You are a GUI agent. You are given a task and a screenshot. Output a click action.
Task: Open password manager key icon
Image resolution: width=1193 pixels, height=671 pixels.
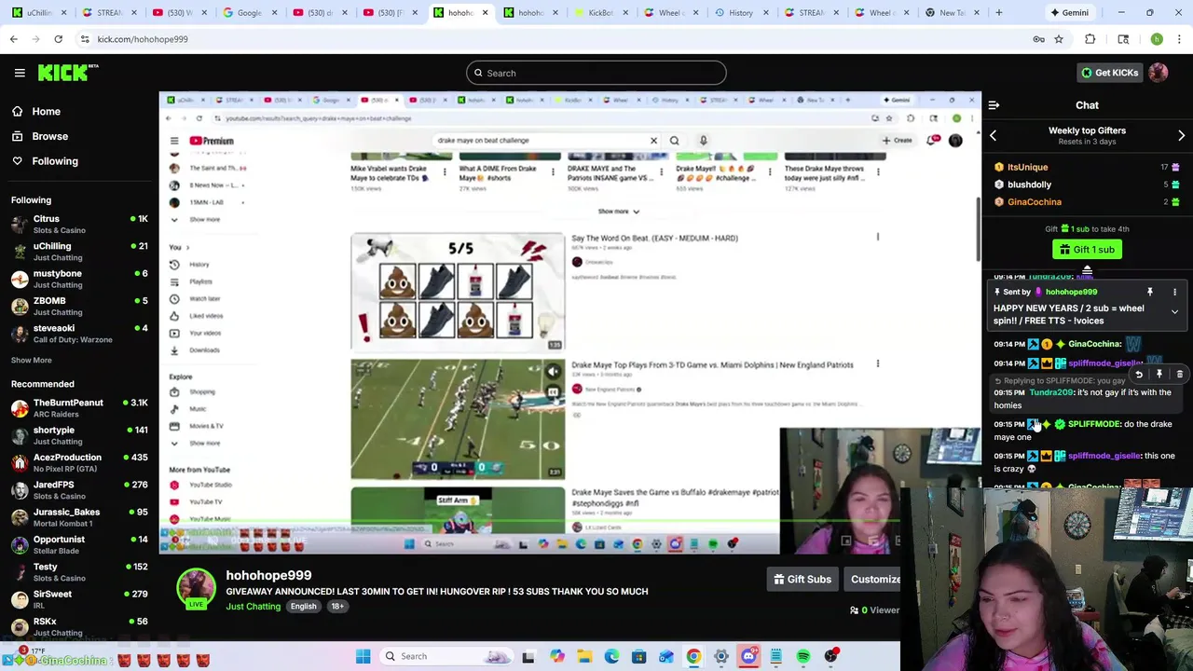[1038, 39]
